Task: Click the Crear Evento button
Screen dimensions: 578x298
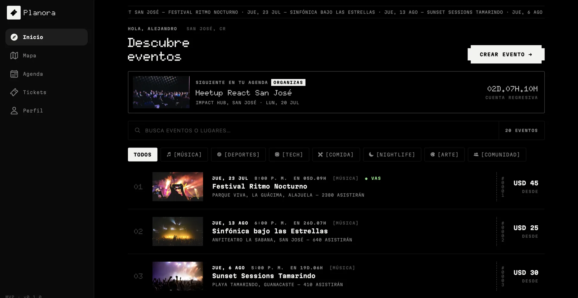Action: (506, 54)
